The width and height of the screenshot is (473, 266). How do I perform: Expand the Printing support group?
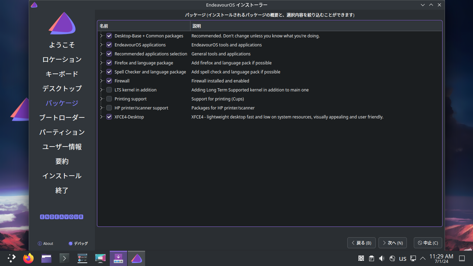click(x=101, y=99)
